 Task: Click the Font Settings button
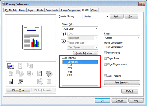coord(122,83)
